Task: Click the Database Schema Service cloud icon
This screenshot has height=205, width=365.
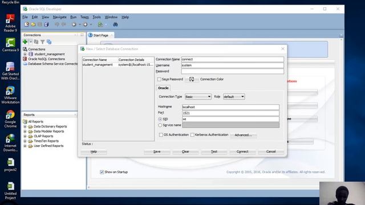Action: (25, 64)
